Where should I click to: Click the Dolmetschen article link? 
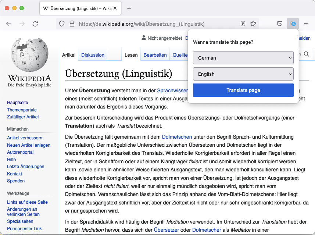tap(177, 137)
